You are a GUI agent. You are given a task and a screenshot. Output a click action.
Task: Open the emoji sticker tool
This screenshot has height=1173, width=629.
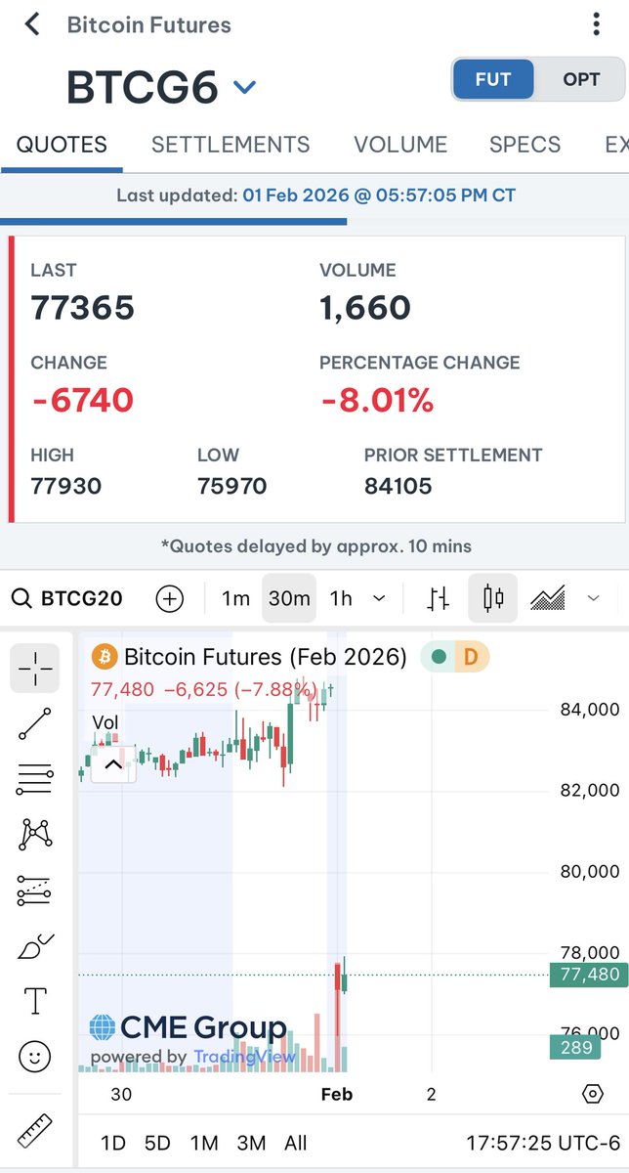35,1056
